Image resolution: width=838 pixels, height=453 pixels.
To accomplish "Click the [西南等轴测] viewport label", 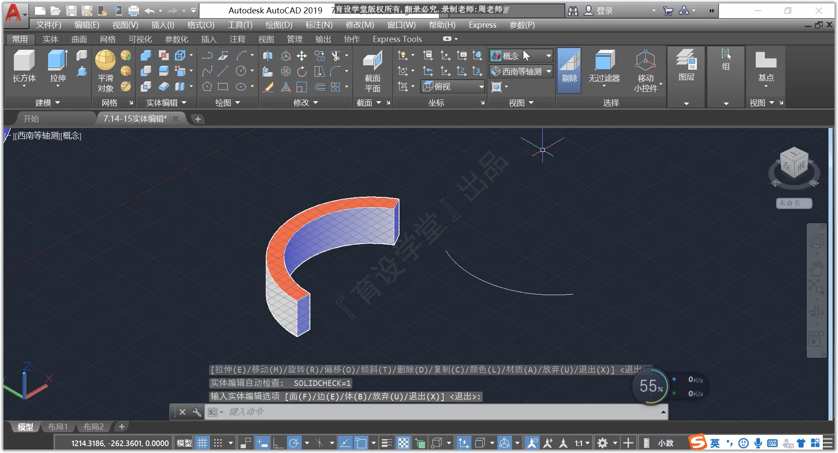I will 37,136.
